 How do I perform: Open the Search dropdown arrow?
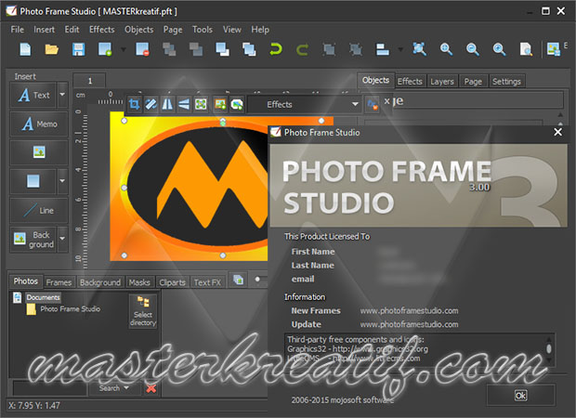point(126,388)
